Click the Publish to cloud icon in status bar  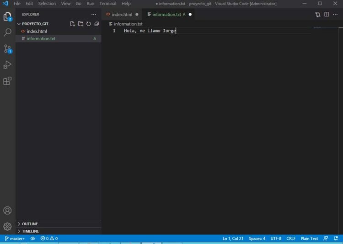tap(33, 239)
